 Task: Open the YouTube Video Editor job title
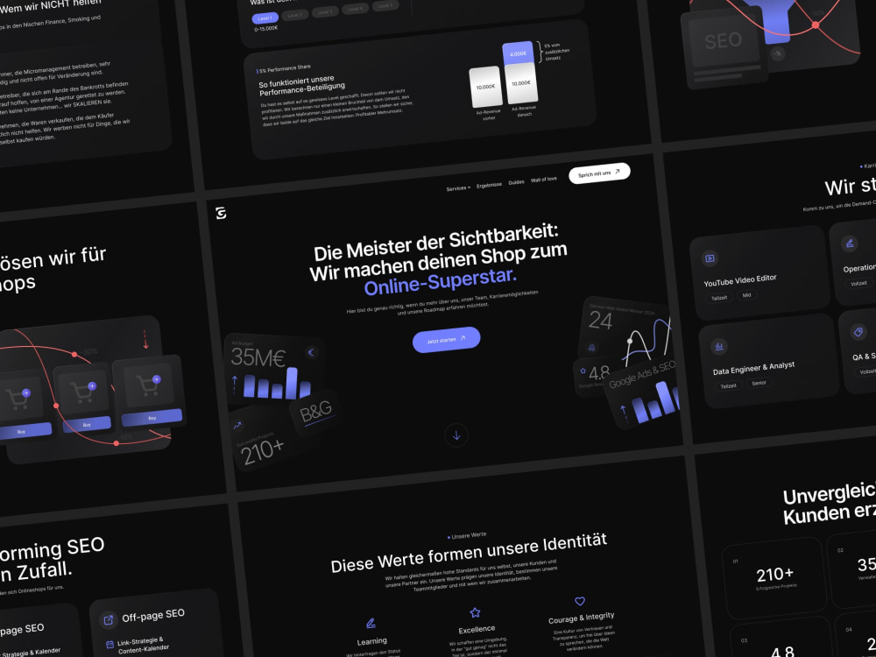pos(739,280)
